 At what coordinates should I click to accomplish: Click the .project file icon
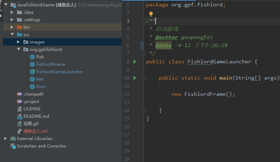click(x=19, y=102)
